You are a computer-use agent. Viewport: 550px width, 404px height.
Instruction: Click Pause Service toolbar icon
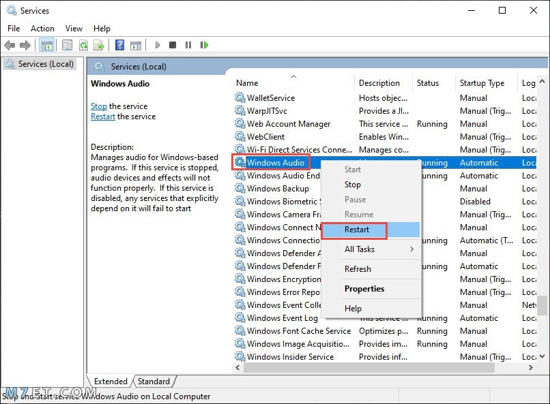[x=188, y=45]
